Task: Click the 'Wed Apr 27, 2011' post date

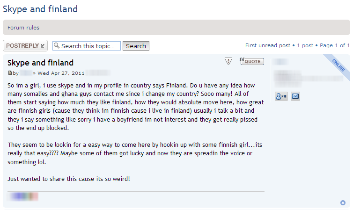Action: 61,73
